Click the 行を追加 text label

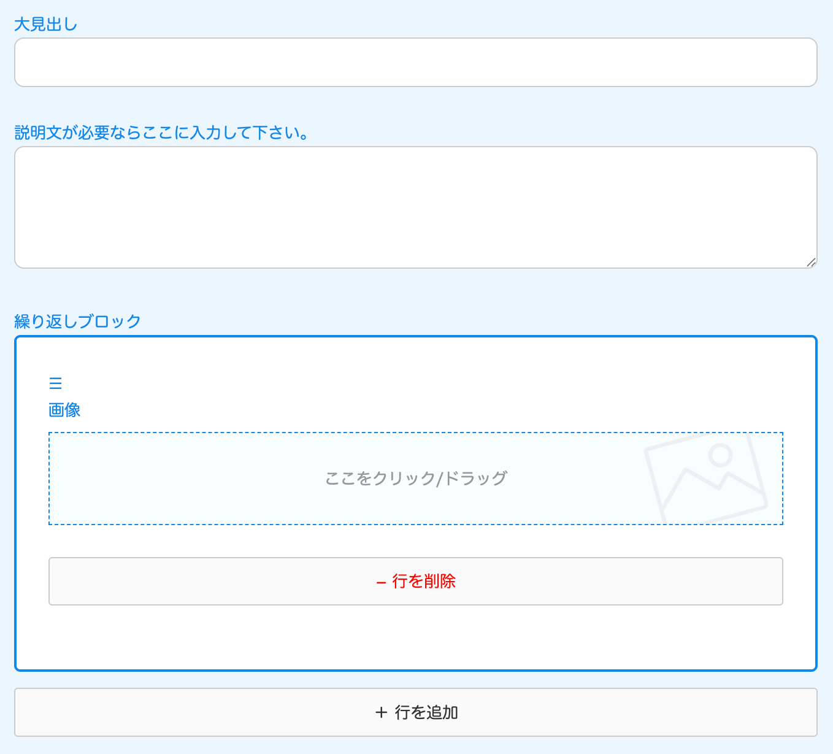pyautogui.click(x=426, y=712)
